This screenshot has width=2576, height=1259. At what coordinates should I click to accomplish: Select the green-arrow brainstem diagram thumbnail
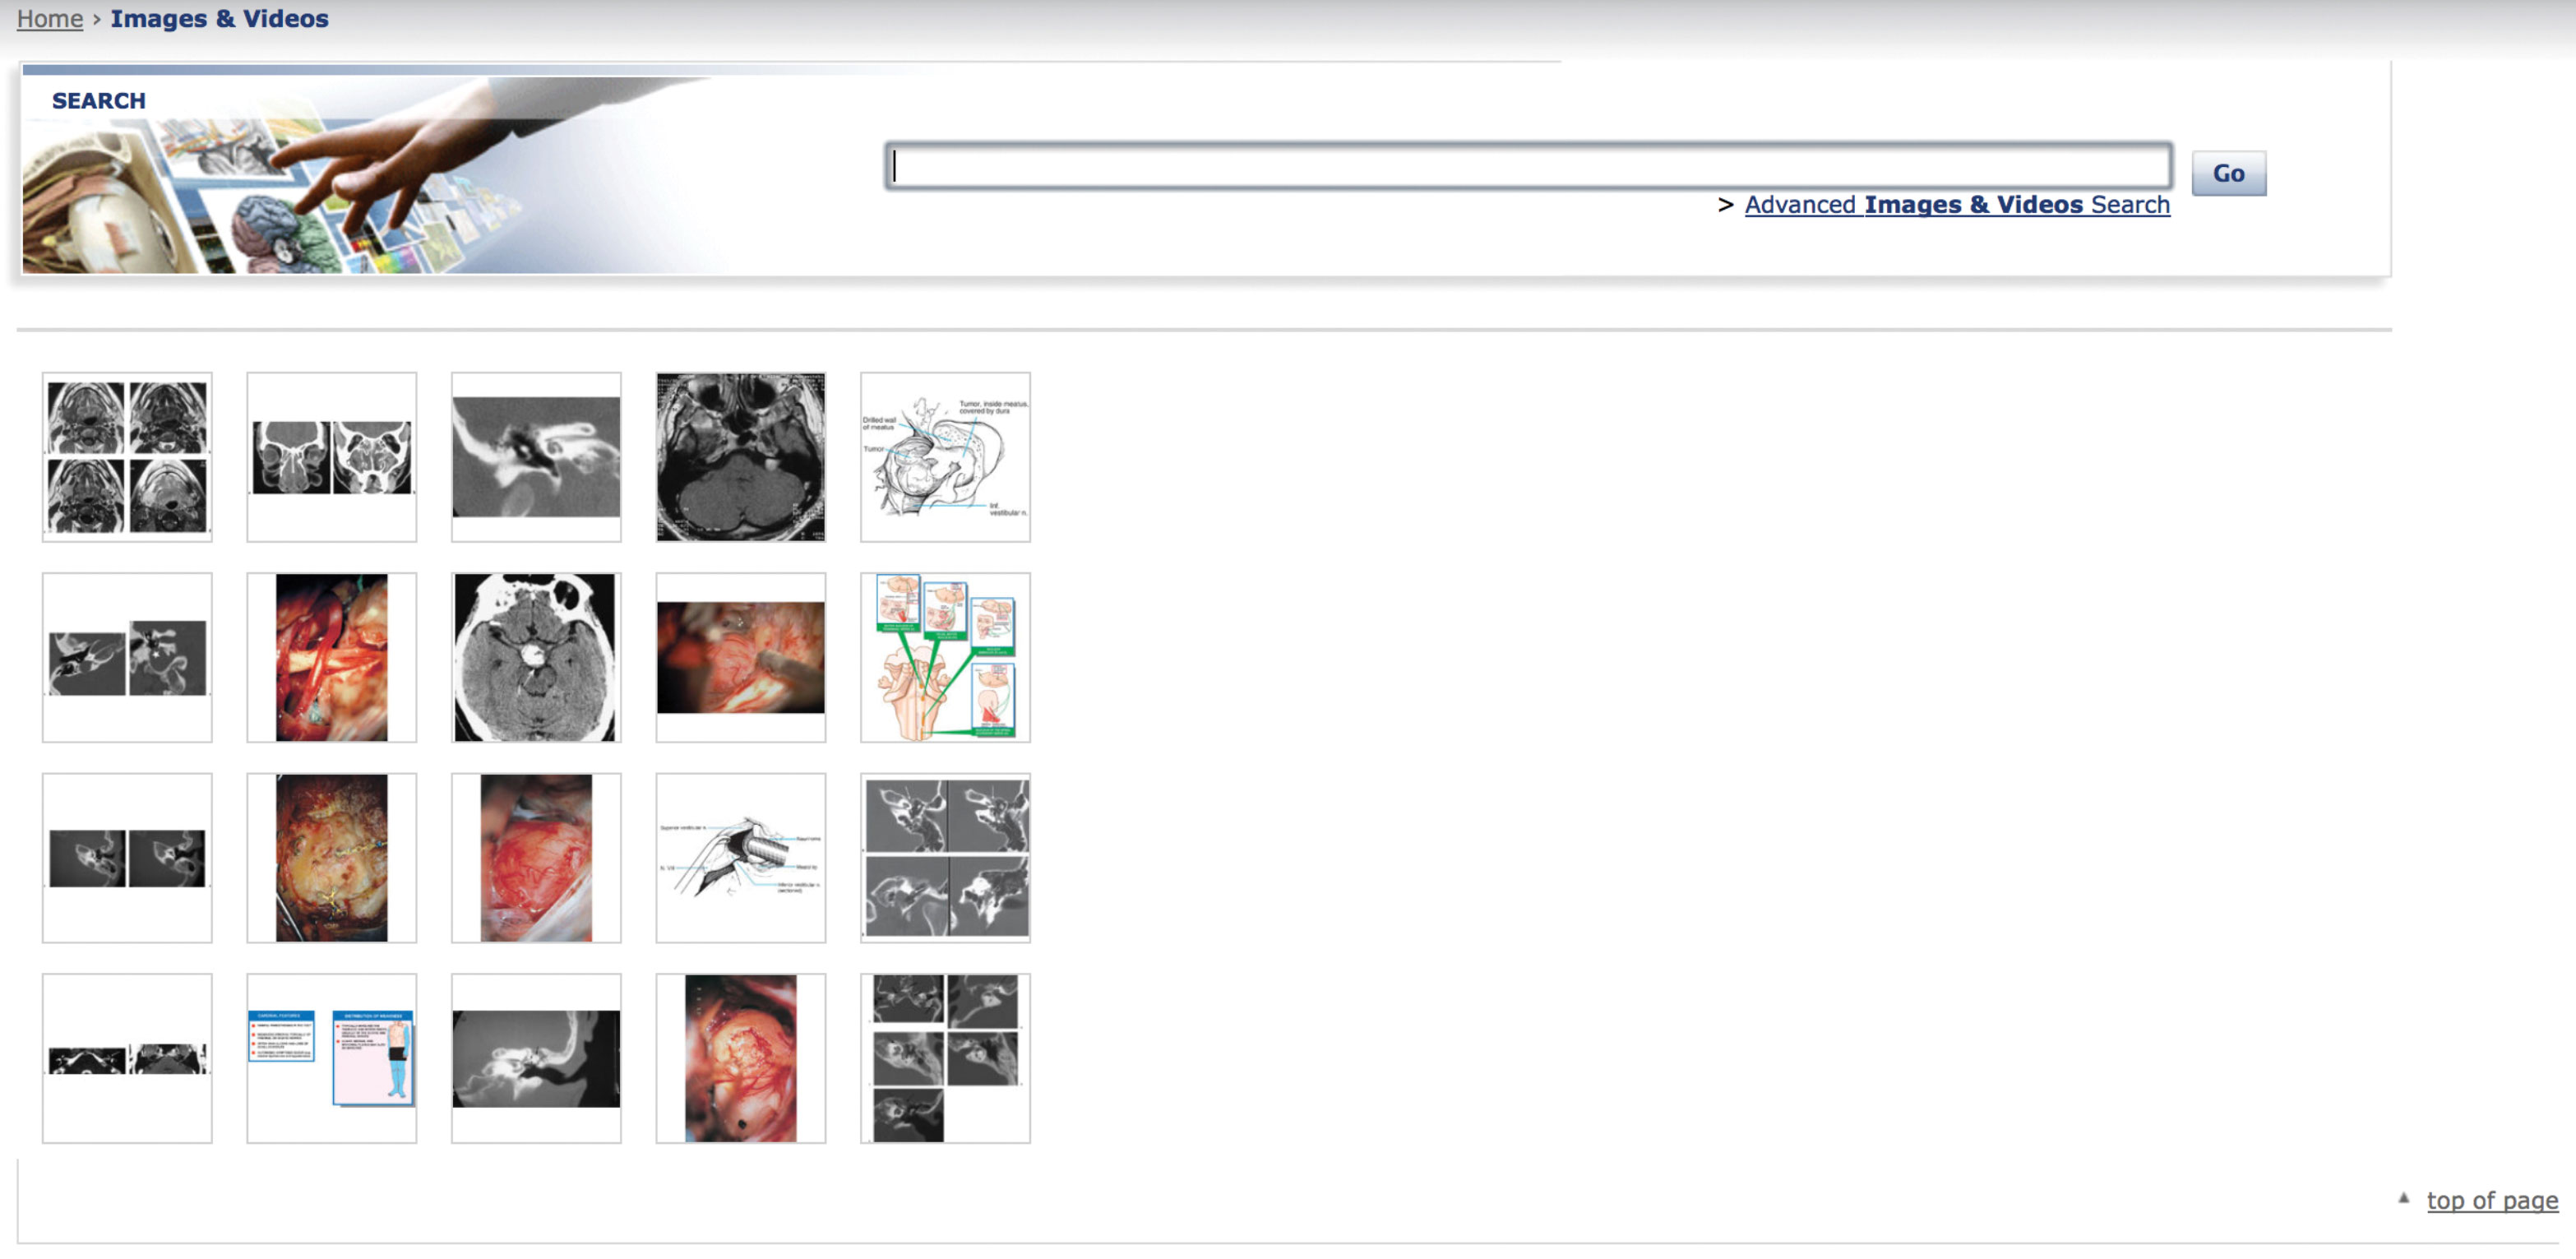(945, 657)
